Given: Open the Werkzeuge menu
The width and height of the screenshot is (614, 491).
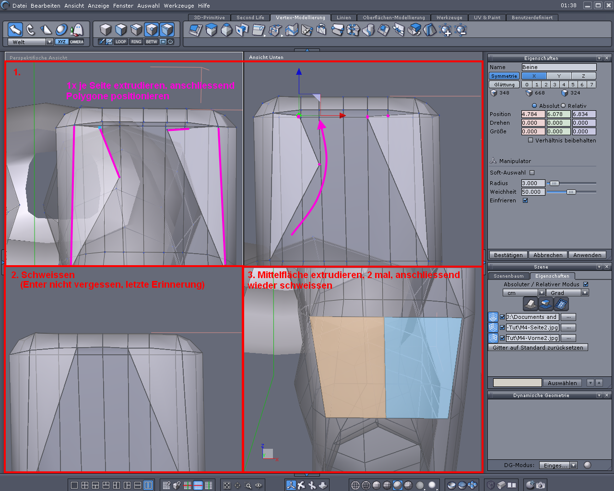Looking at the screenshot, I should tap(180, 6).
